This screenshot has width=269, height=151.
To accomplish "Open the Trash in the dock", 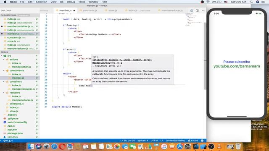I will pyautogui.click(x=238, y=146).
